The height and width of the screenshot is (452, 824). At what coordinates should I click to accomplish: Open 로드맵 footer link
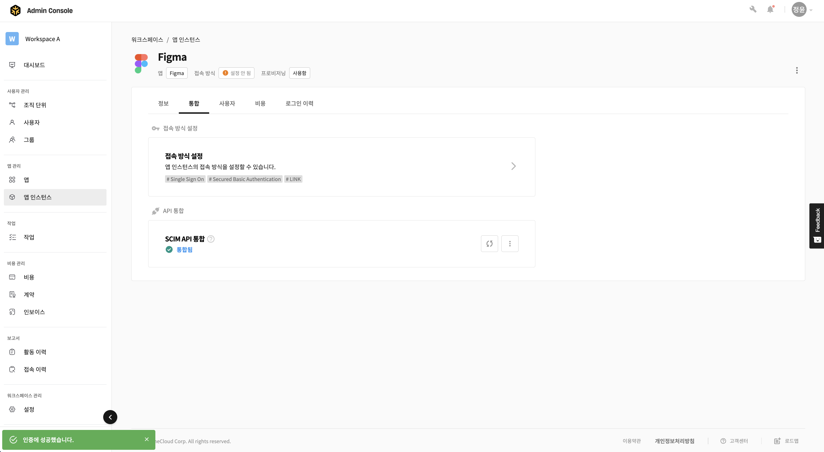click(x=786, y=441)
